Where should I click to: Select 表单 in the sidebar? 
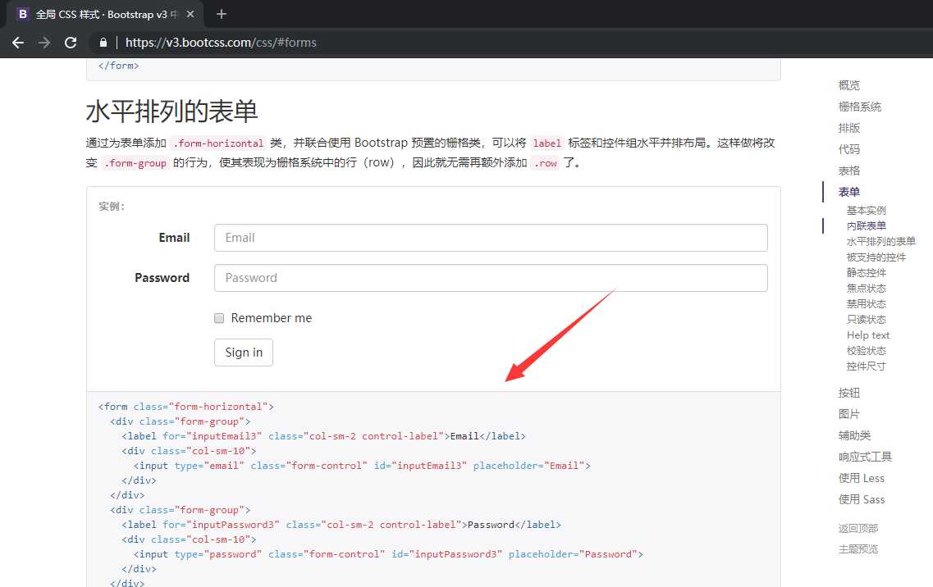point(849,192)
